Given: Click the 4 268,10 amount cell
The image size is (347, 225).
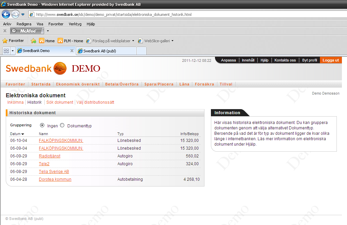Looking at the screenshot, I should [x=191, y=179].
